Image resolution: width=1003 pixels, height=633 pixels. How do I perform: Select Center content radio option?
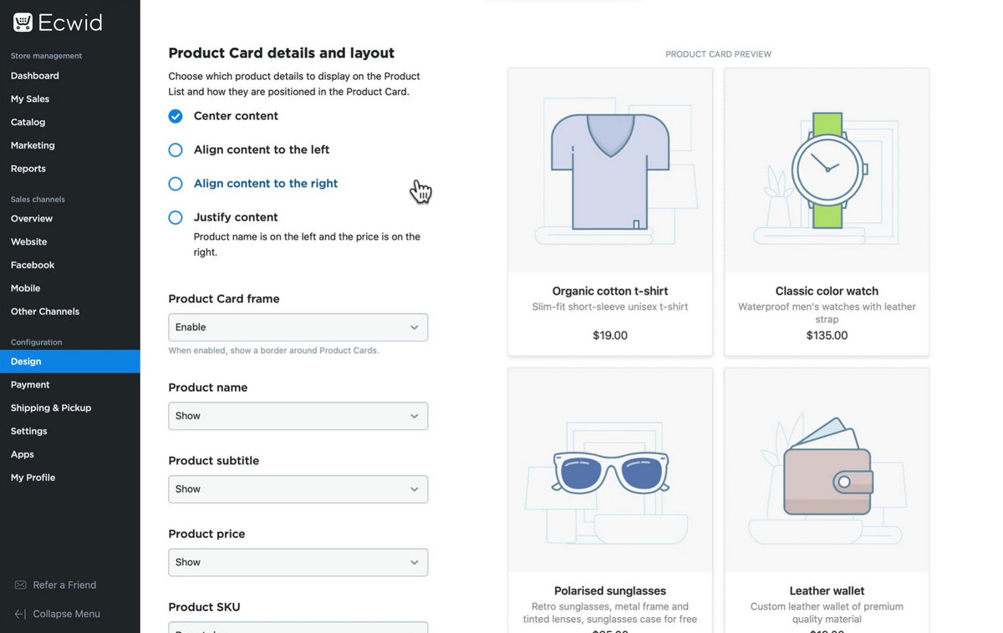pos(176,116)
